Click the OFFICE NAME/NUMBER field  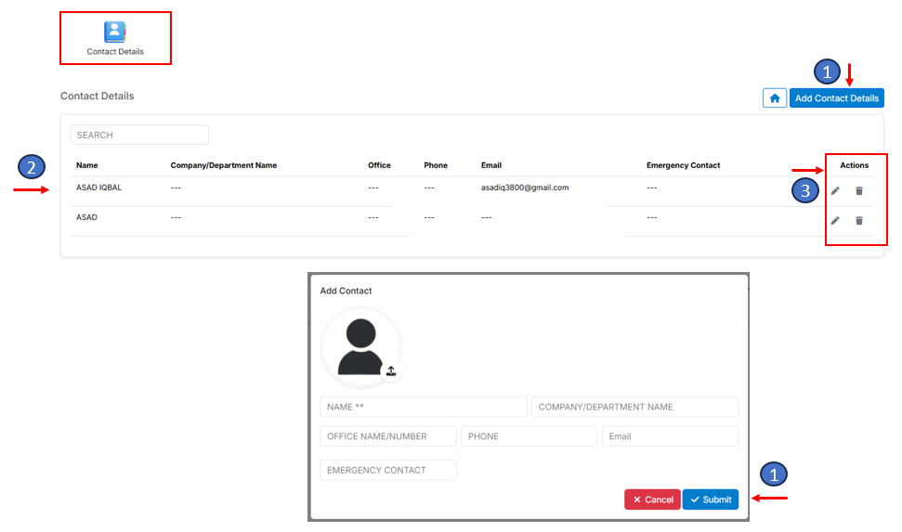(x=387, y=436)
